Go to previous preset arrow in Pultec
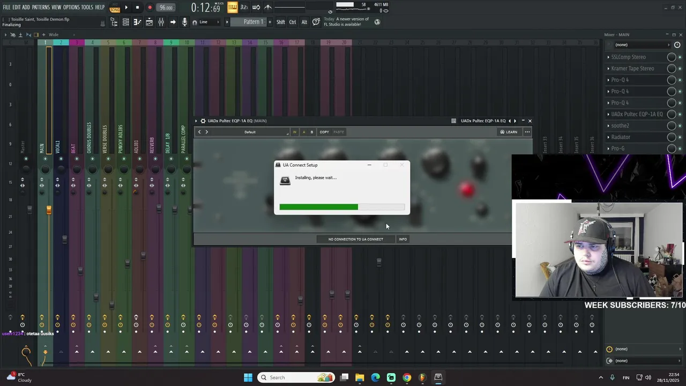This screenshot has width=686, height=386. [x=199, y=132]
